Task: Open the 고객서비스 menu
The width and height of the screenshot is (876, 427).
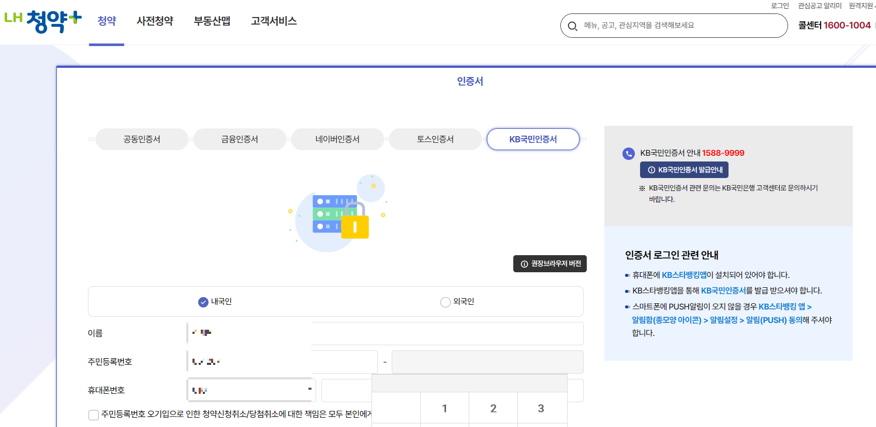Action: tap(274, 21)
